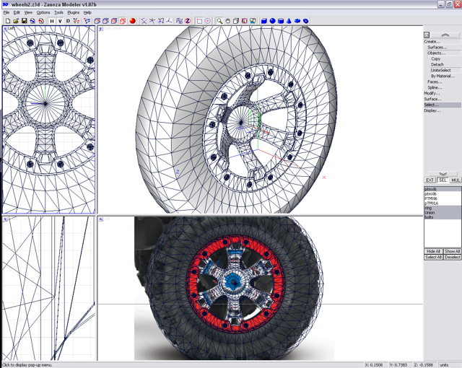Create a blue torus primitive
Screen dimensions: 462x368
coord(296,21)
